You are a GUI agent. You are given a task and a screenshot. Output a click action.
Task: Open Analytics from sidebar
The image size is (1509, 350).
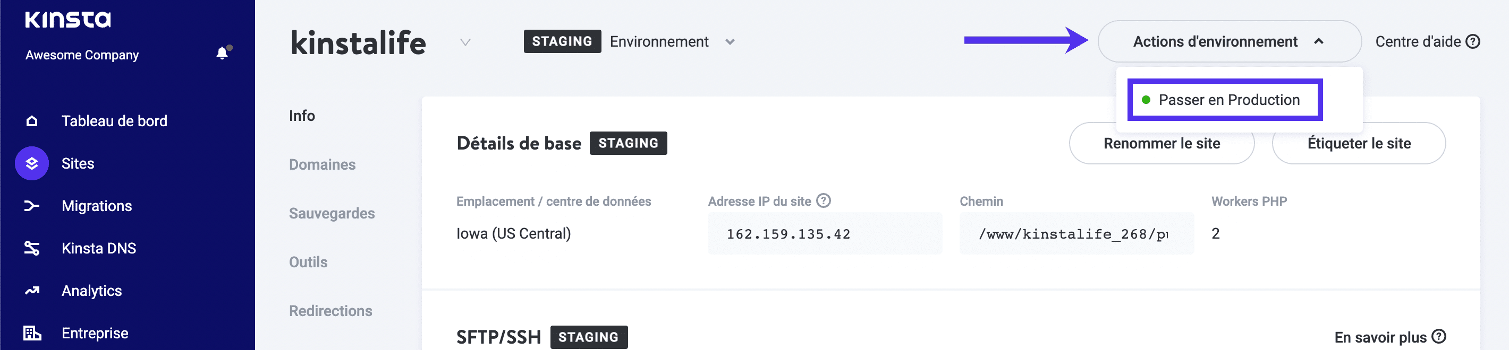(91, 291)
